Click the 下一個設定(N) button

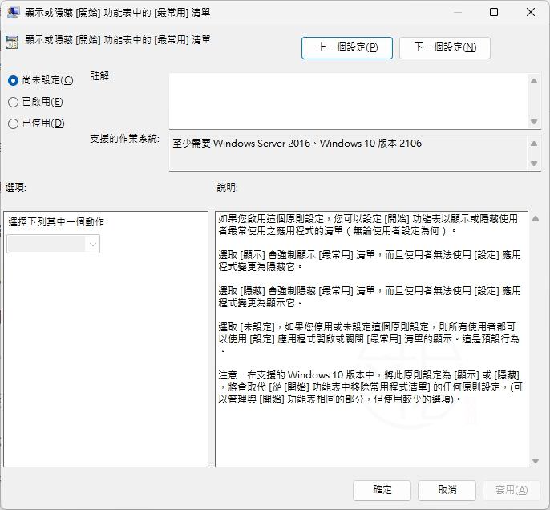(x=445, y=47)
